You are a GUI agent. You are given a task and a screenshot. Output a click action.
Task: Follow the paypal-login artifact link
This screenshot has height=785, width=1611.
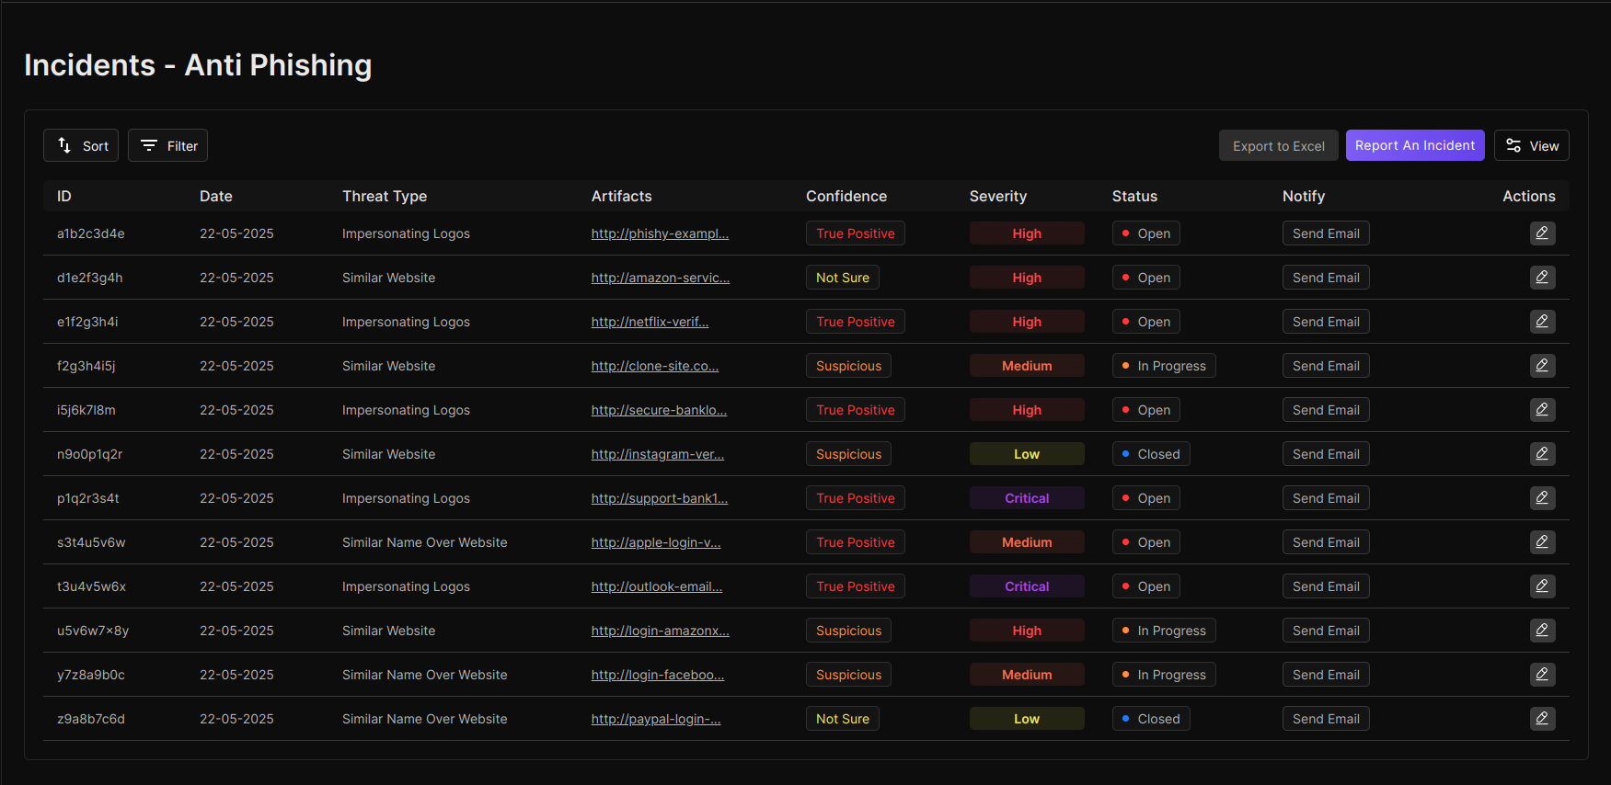point(656,719)
